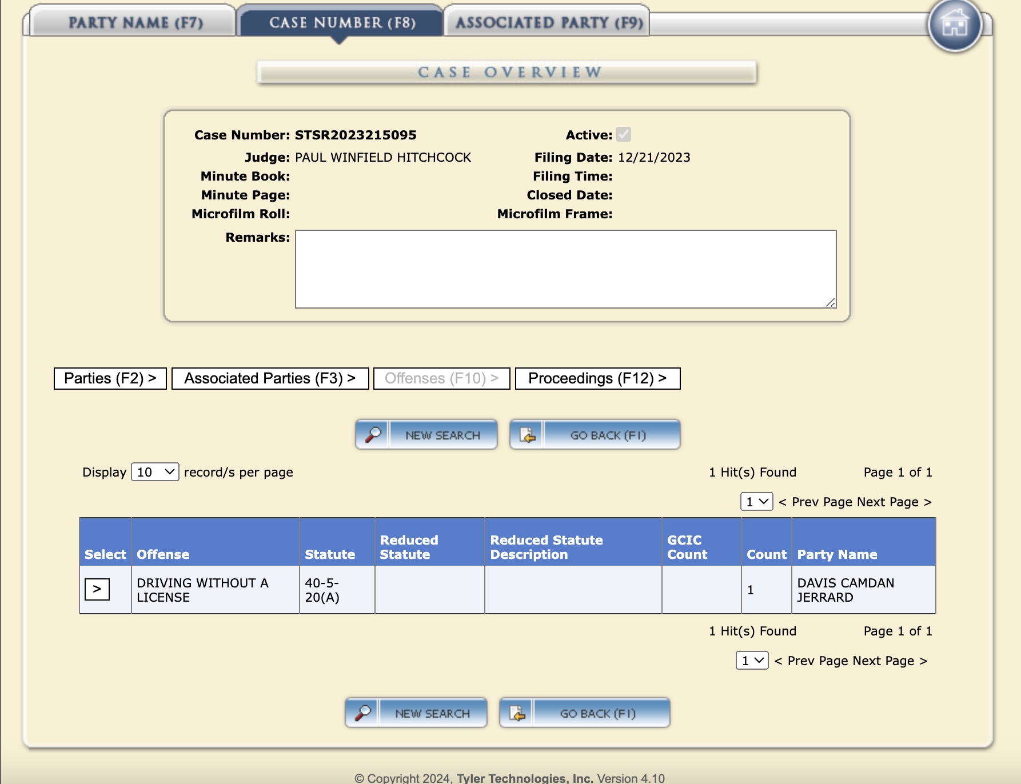This screenshot has width=1021, height=784.
Task: Click magnifier icon on bottom New Search
Action: point(362,713)
